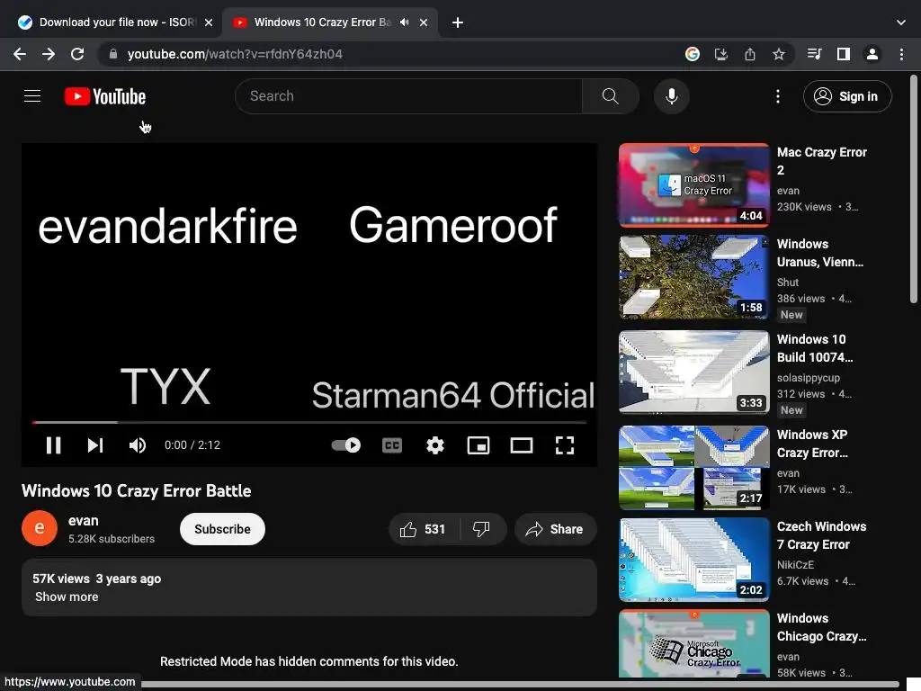Open Windows XP Crazy Error title
921x691 pixels.
(812, 444)
